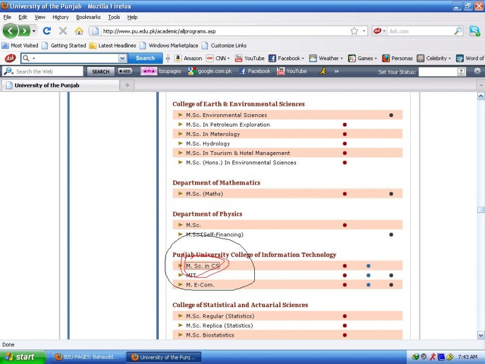This screenshot has width=485, height=364.
Task: Click the Reload page icon
Action: (x=47, y=31)
